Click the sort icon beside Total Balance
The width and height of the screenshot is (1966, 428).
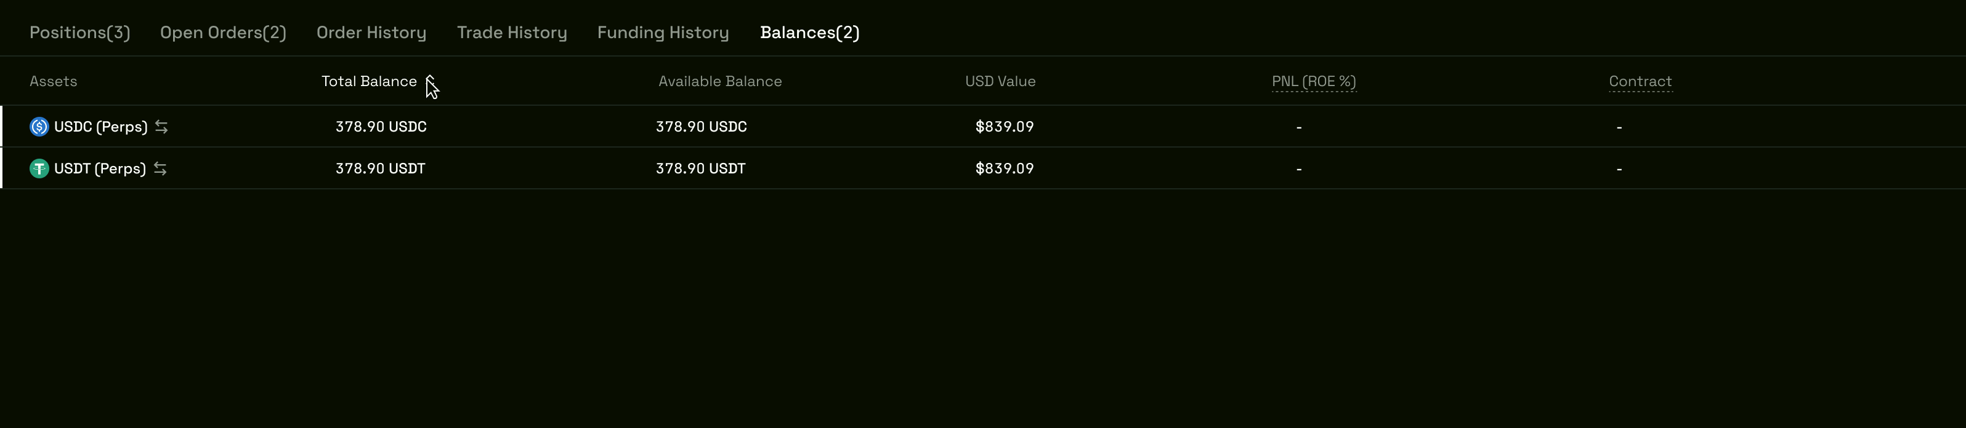pyautogui.click(x=431, y=82)
